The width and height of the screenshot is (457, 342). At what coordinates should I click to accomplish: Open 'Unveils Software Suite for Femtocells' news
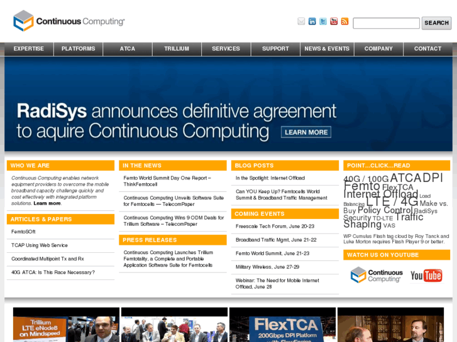click(173, 201)
